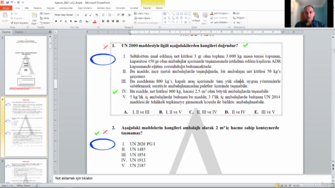Adjust the zoom slider handle

coord(316,186)
